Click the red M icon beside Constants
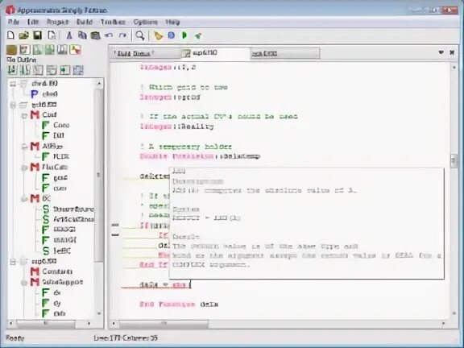Image resolution: width=464 pixels, height=348 pixels. 35,271
